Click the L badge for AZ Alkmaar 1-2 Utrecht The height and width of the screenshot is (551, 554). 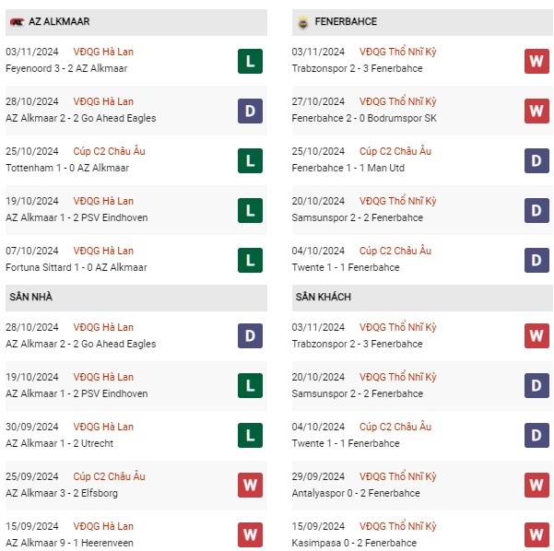pyautogui.click(x=250, y=435)
